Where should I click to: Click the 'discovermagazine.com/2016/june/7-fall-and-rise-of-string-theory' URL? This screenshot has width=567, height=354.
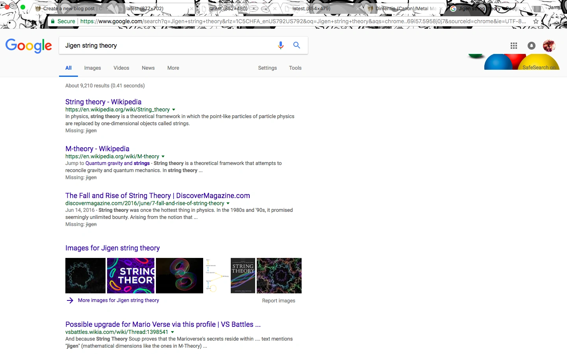145,204
